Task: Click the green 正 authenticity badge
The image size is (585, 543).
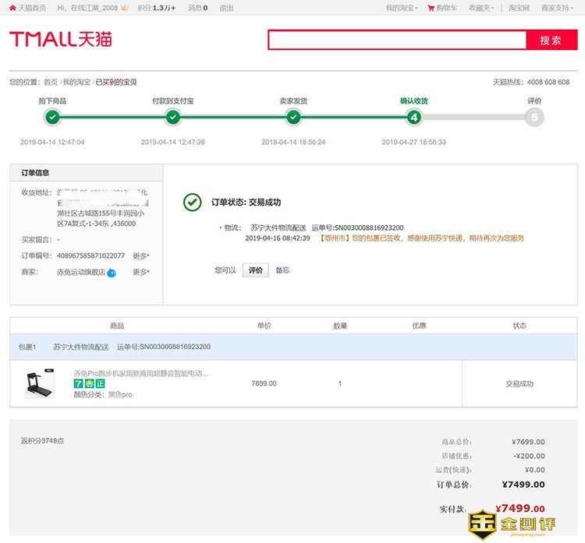Action: click(100, 384)
